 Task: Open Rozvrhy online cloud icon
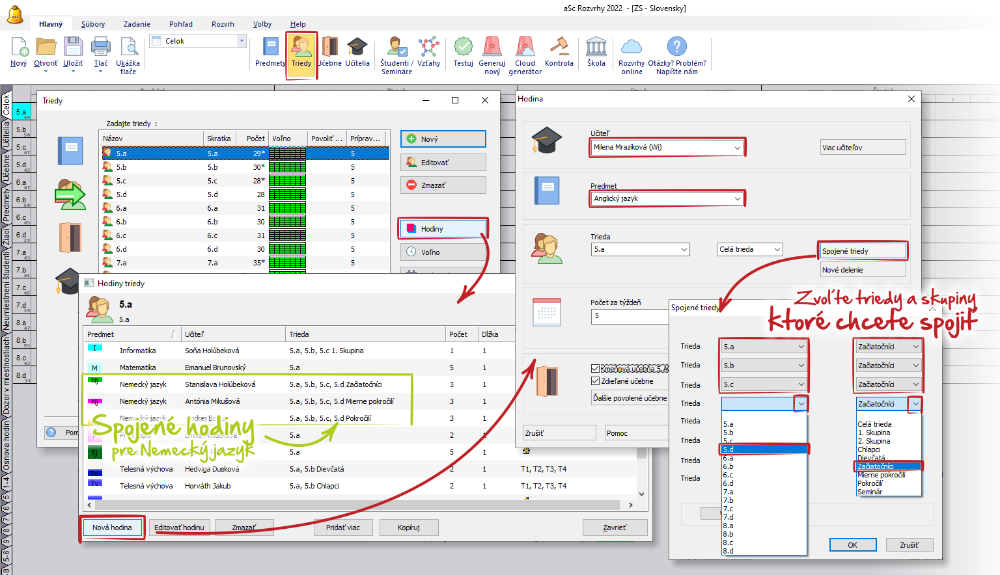pyautogui.click(x=632, y=47)
